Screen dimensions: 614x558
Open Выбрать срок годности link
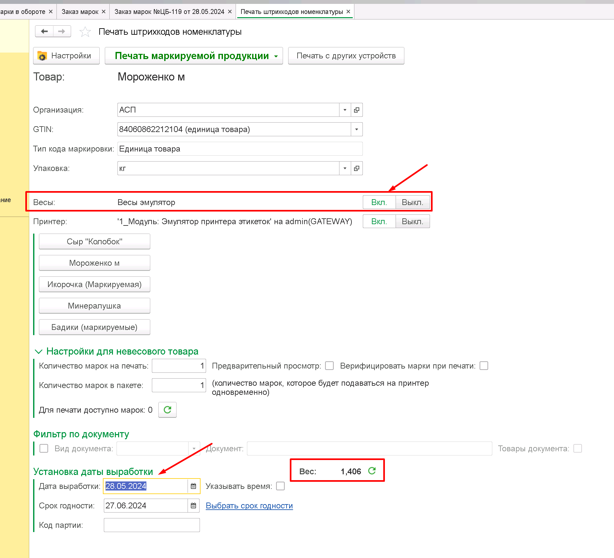pos(249,505)
